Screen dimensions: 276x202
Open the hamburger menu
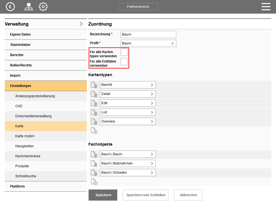(x=266, y=7)
